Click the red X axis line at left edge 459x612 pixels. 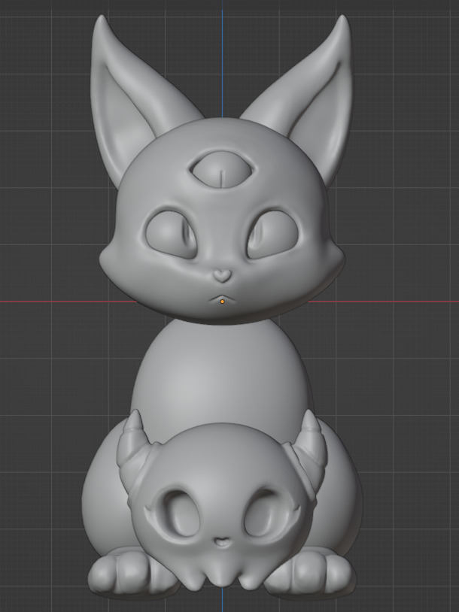tap(15, 301)
